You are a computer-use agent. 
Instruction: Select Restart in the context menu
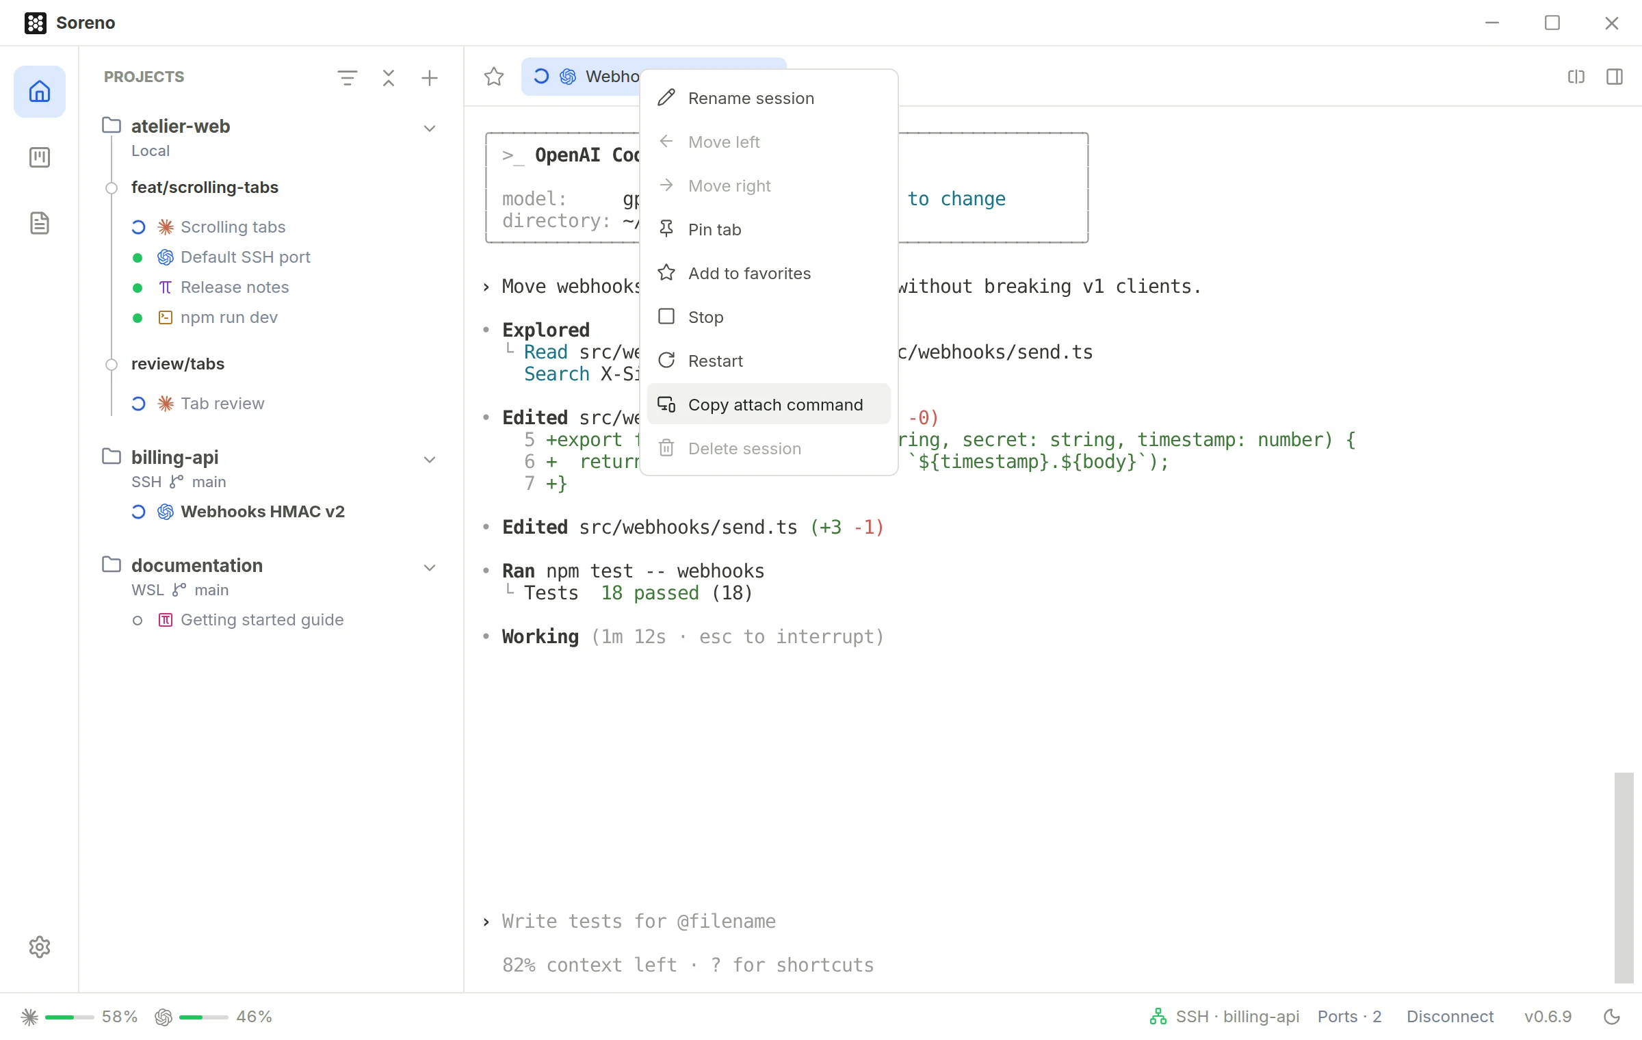pos(768,361)
